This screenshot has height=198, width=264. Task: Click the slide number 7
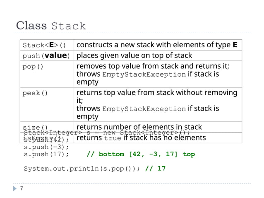21,188
